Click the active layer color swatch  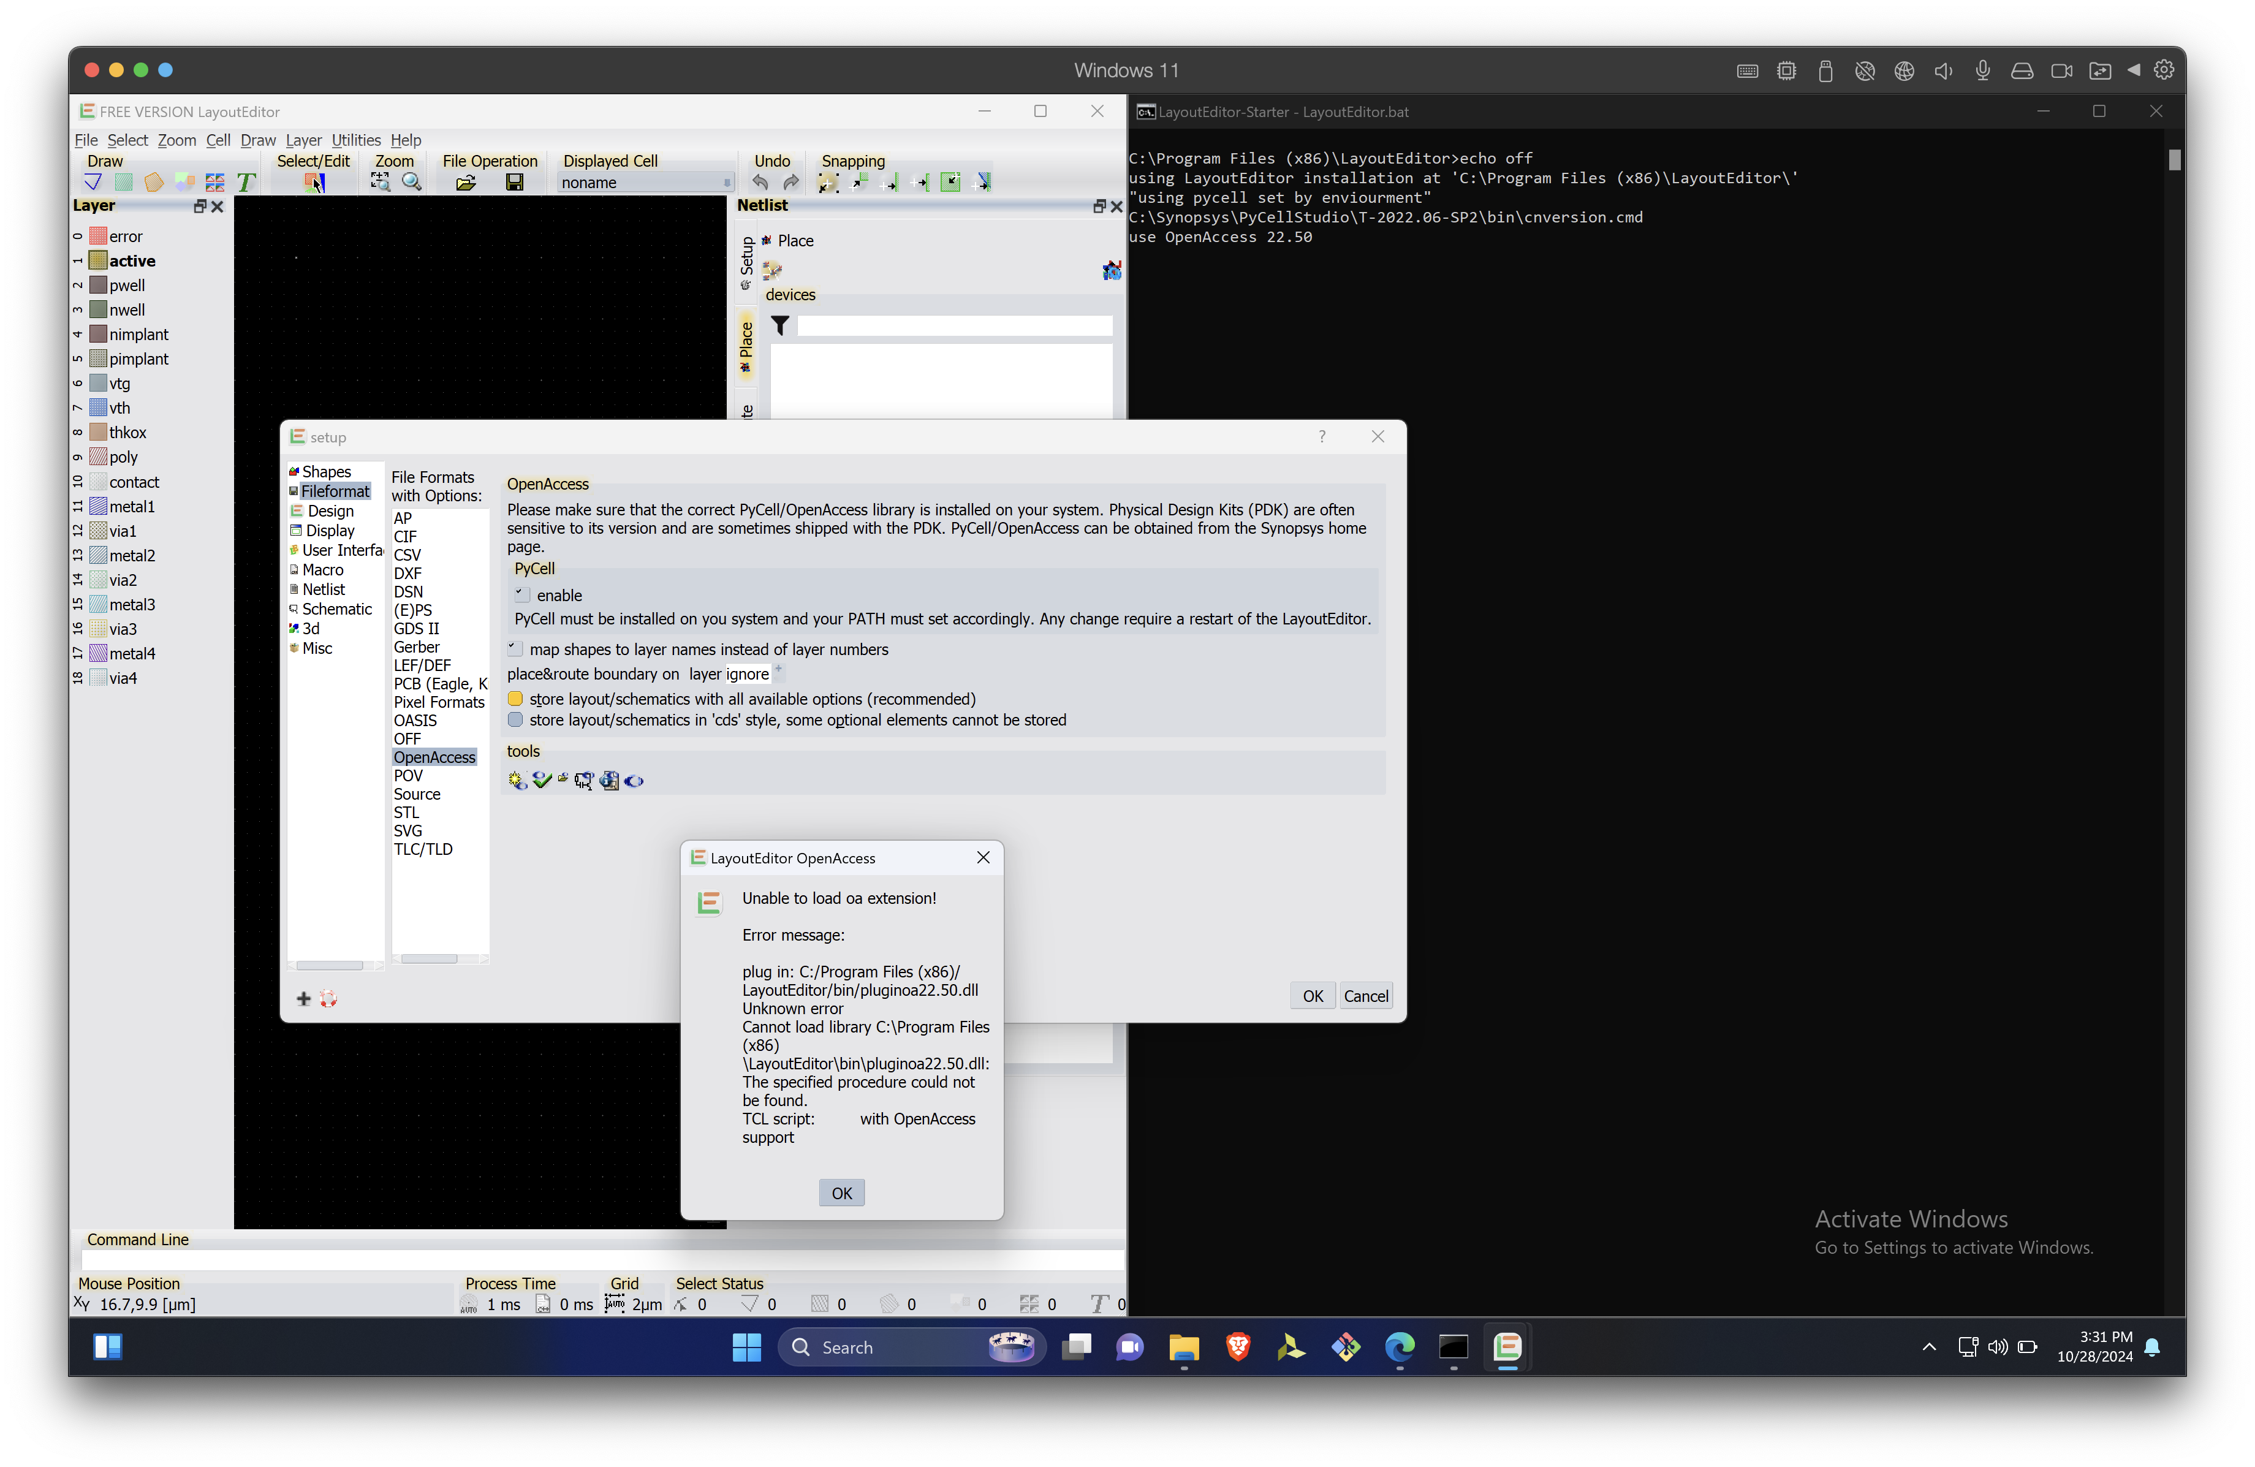97,260
